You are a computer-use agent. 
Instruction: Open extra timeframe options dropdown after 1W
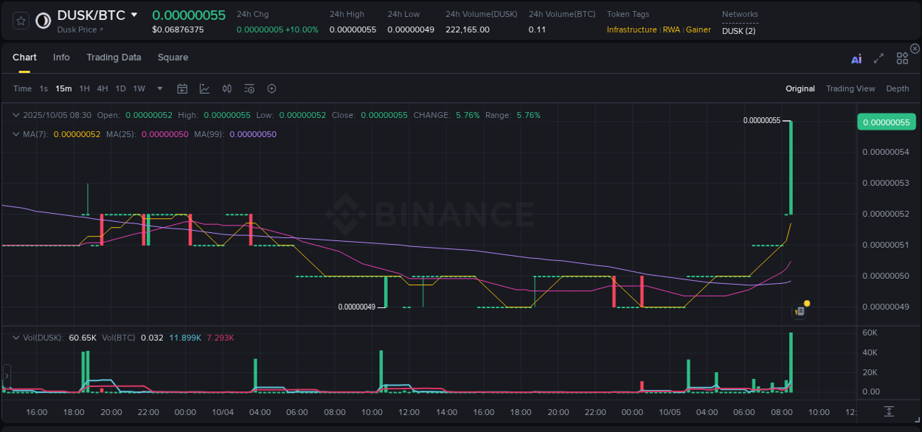click(159, 88)
